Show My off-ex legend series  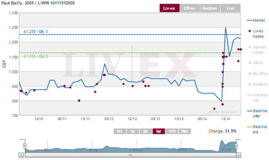pyautogui.click(x=258, y=74)
